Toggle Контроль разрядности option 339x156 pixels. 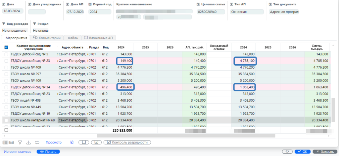(127, 142)
